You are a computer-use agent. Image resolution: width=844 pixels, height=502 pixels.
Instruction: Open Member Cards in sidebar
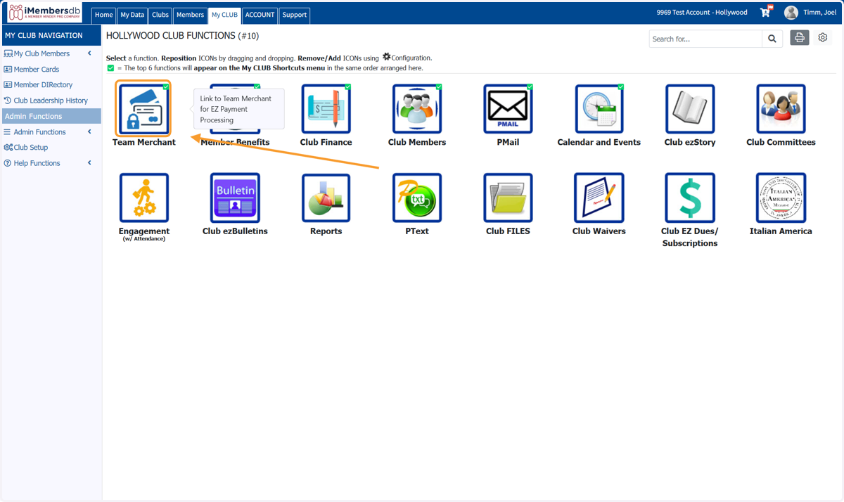(37, 70)
